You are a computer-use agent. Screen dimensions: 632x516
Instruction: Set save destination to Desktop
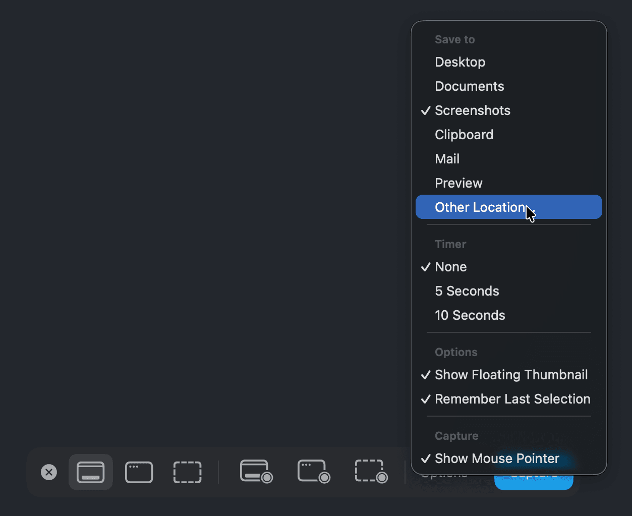coord(460,62)
